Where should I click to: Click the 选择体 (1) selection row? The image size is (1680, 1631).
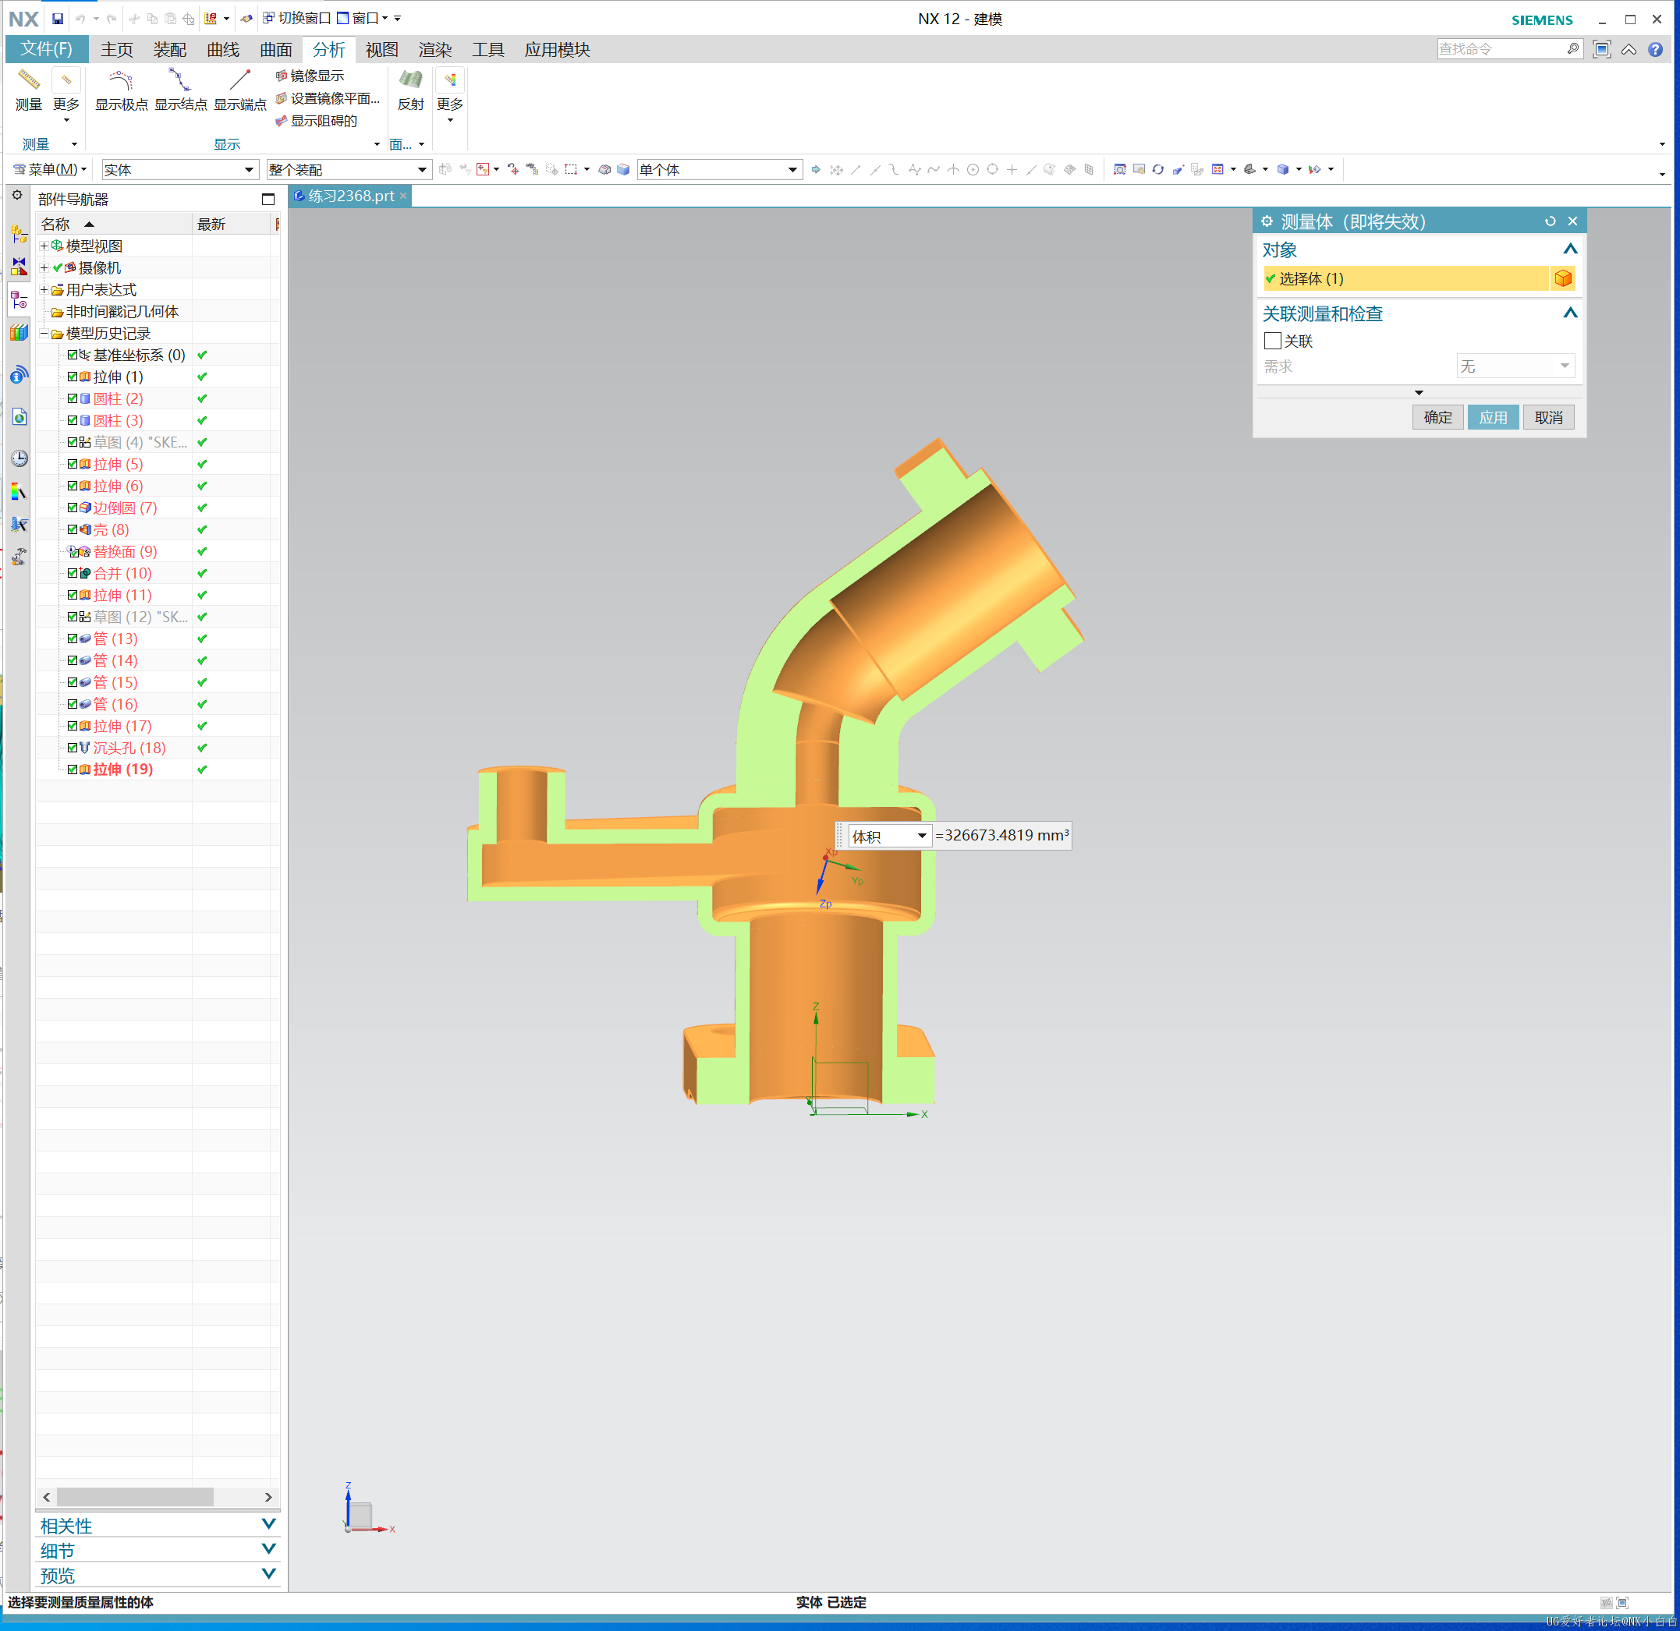[1405, 278]
